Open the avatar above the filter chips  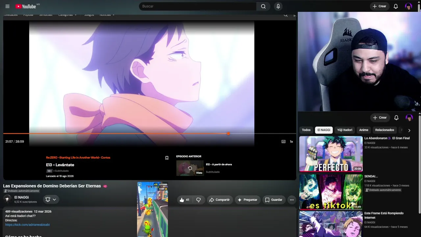tap(409, 118)
